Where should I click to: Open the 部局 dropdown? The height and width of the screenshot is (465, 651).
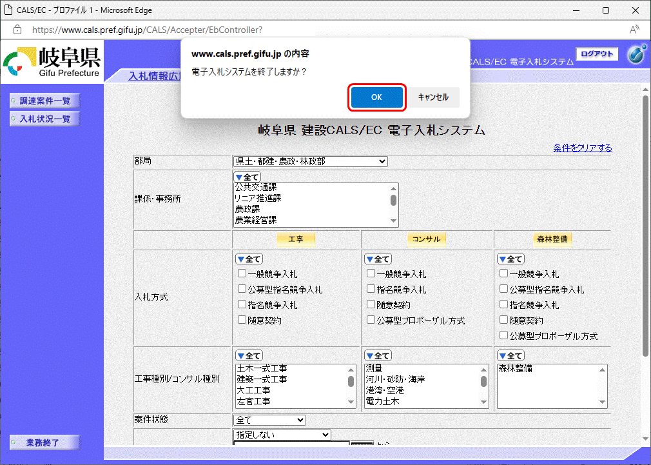coord(311,161)
